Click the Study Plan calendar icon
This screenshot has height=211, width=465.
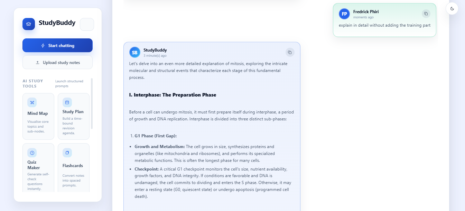pos(67,102)
